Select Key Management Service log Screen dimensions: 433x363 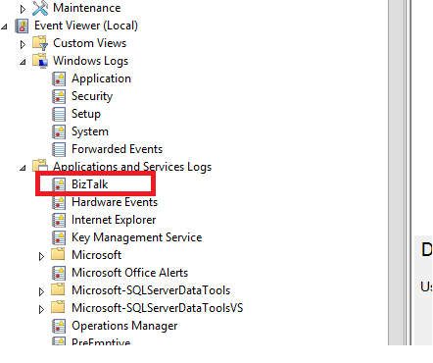click(x=136, y=237)
